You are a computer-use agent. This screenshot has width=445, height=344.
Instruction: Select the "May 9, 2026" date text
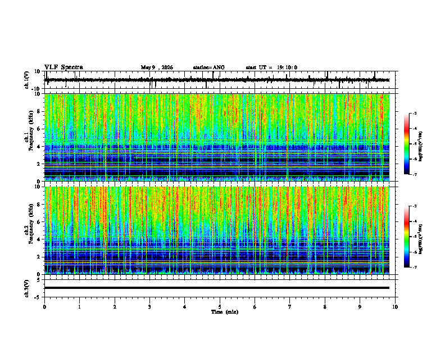pos(157,67)
